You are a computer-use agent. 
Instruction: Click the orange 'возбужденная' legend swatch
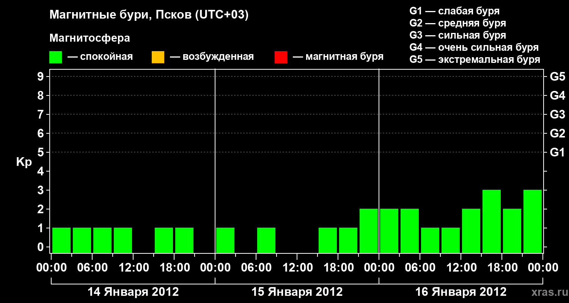158,57
